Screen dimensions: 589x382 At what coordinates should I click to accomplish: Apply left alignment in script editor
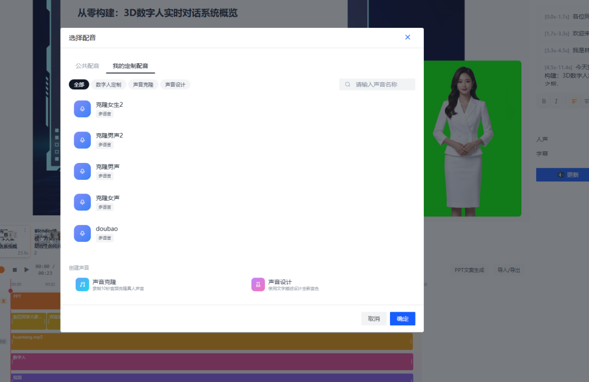point(574,101)
